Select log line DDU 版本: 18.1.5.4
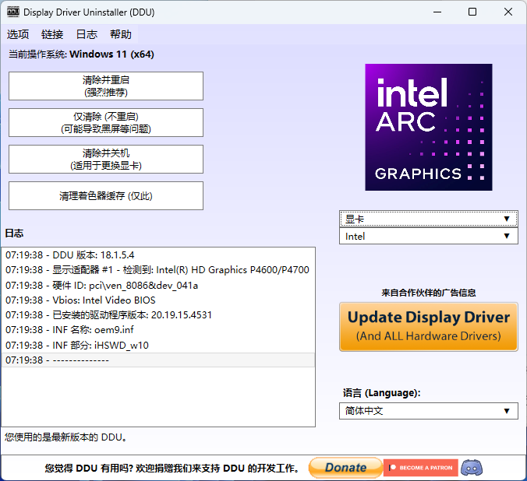 pyautogui.click(x=158, y=255)
